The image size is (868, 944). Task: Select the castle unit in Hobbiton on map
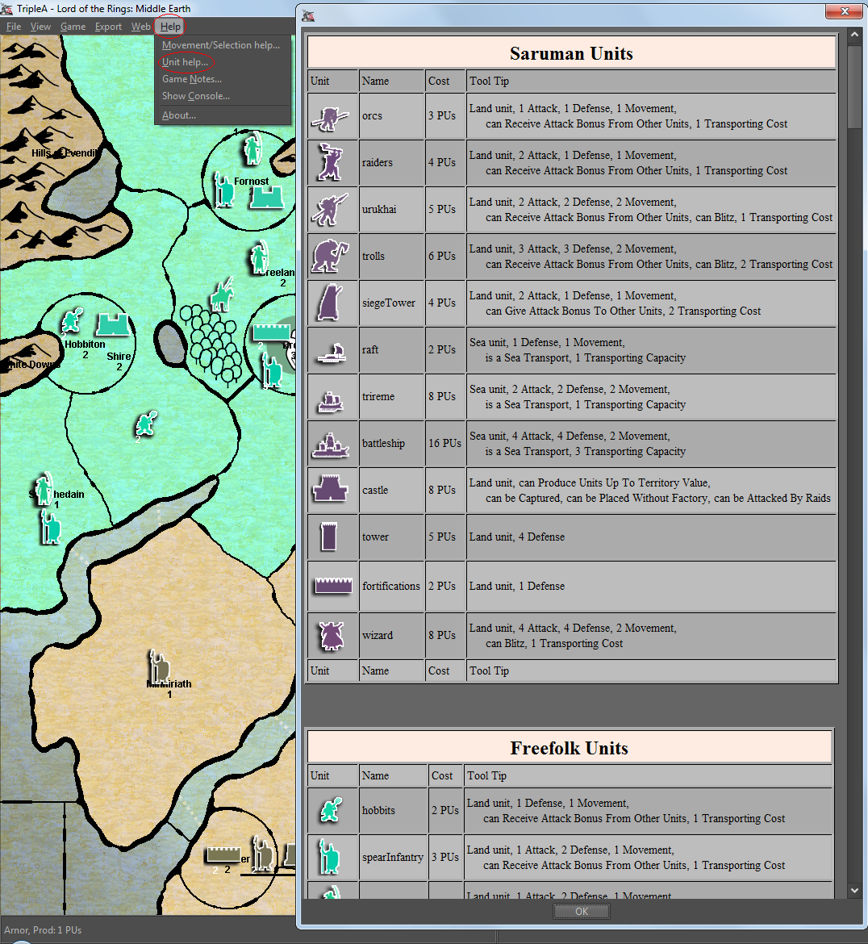[x=113, y=325]
